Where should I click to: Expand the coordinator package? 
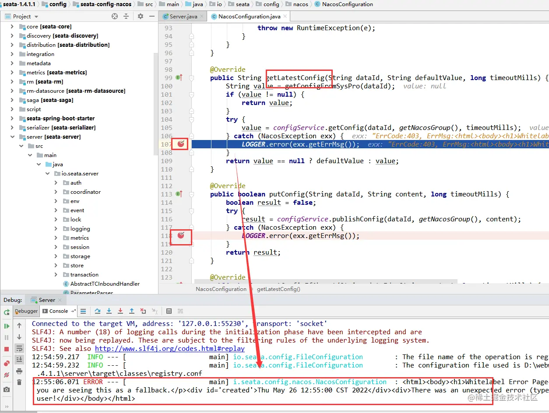pos(56,192)
